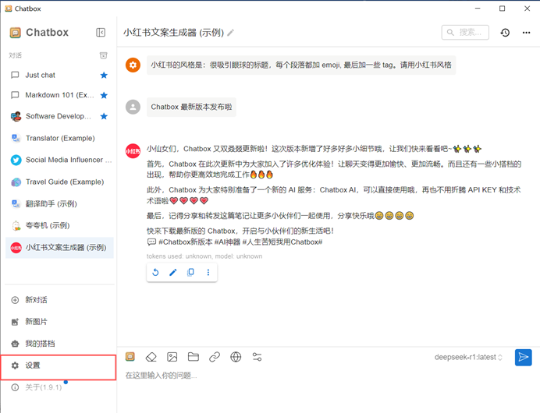Image resolution: width=540 pixels, height=413 pixels.
Task: Open 翻译助手 (示例) conversation
Action: [x=59, y=203]
